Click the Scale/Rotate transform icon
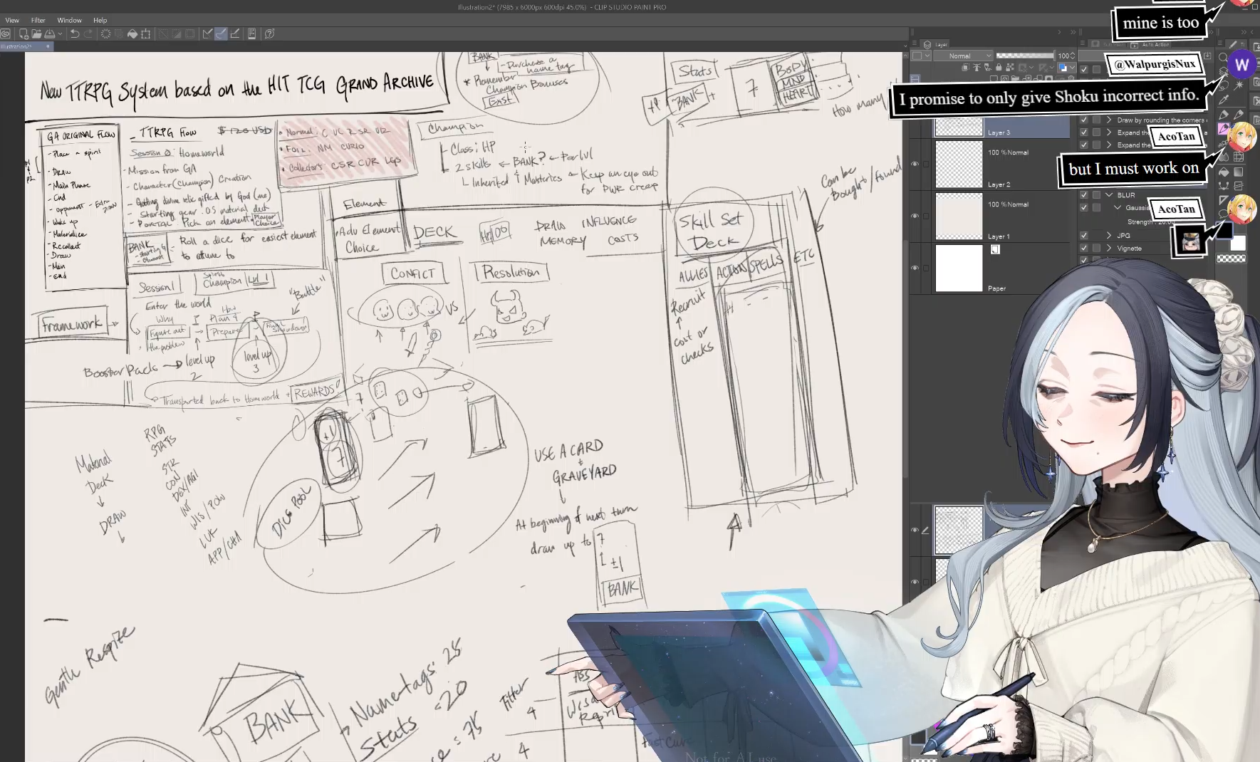 146,33
